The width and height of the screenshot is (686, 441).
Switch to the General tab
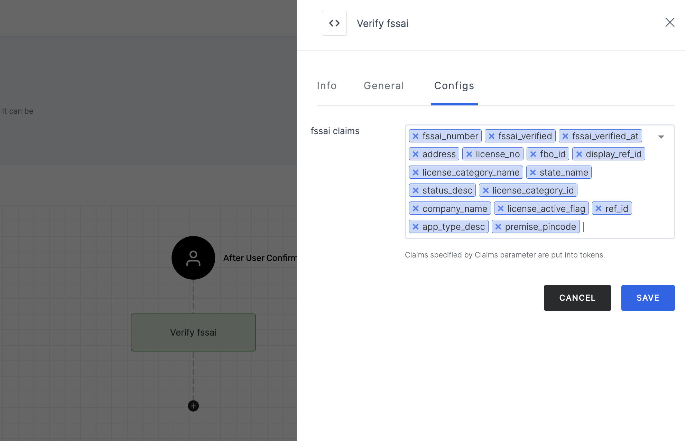(384, 86)
